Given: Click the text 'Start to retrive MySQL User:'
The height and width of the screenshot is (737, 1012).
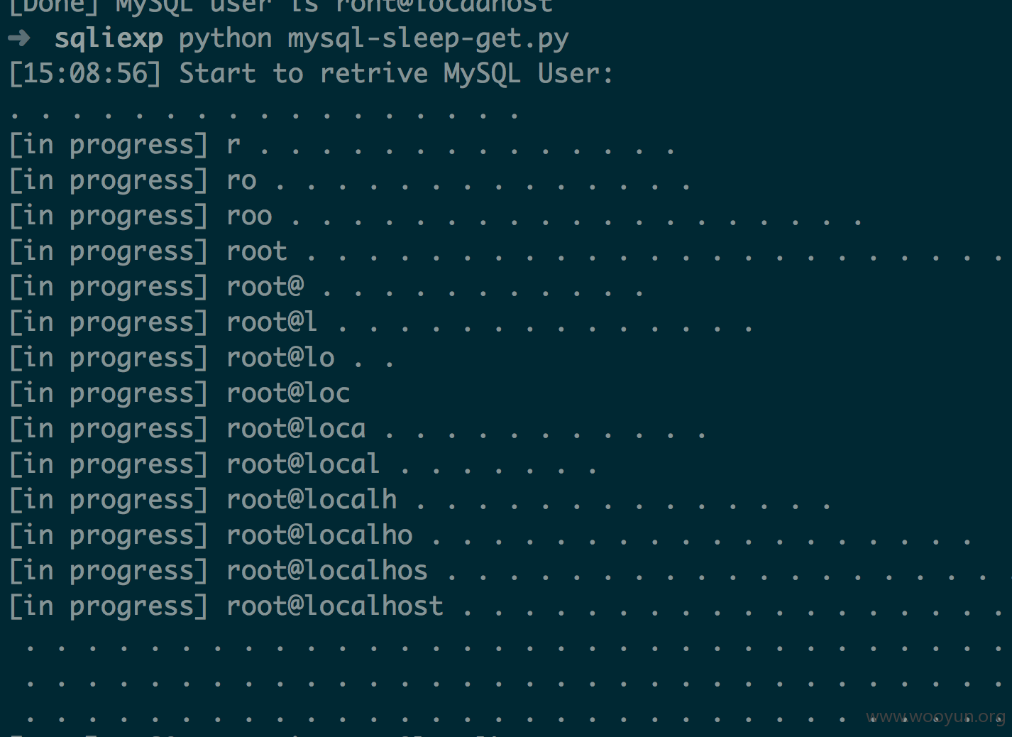Looking at the screenshot, I should click(396, 74).
